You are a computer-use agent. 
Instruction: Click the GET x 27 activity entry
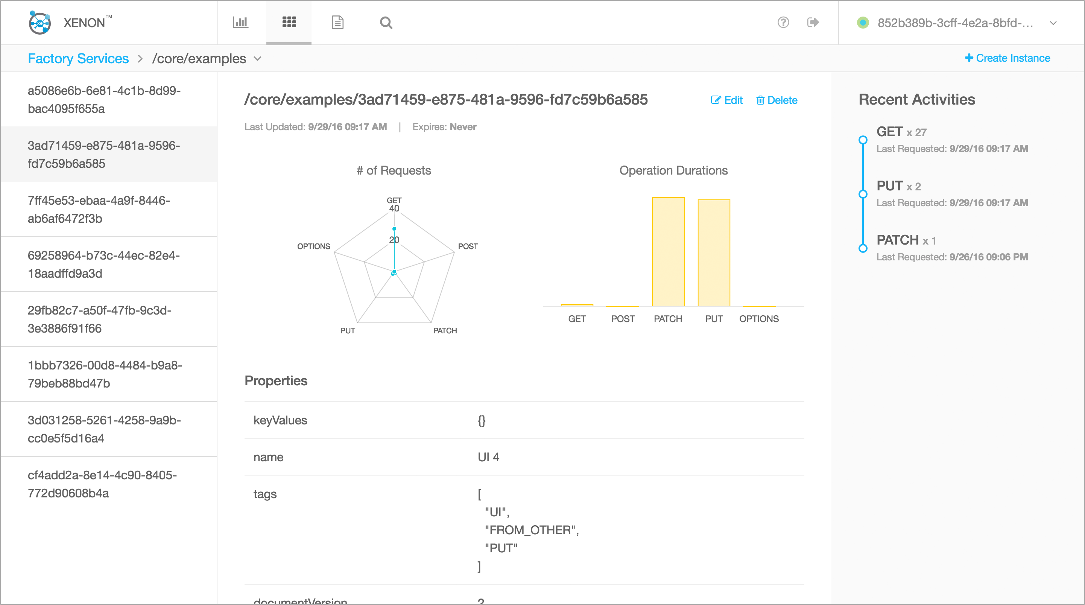[x=952, y=140]
